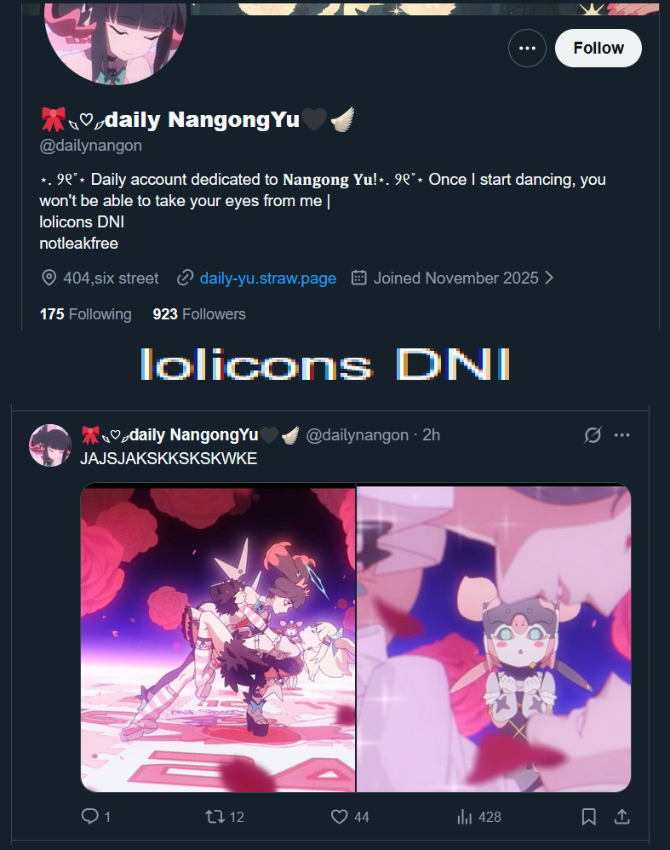
Task: Open the left dancing image in post
Action: click(x=218, y=639)
